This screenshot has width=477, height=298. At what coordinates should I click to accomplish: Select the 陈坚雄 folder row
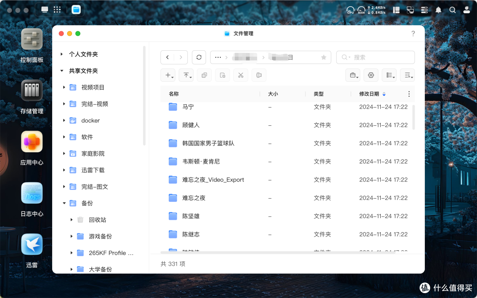click(x=288, y=216)
